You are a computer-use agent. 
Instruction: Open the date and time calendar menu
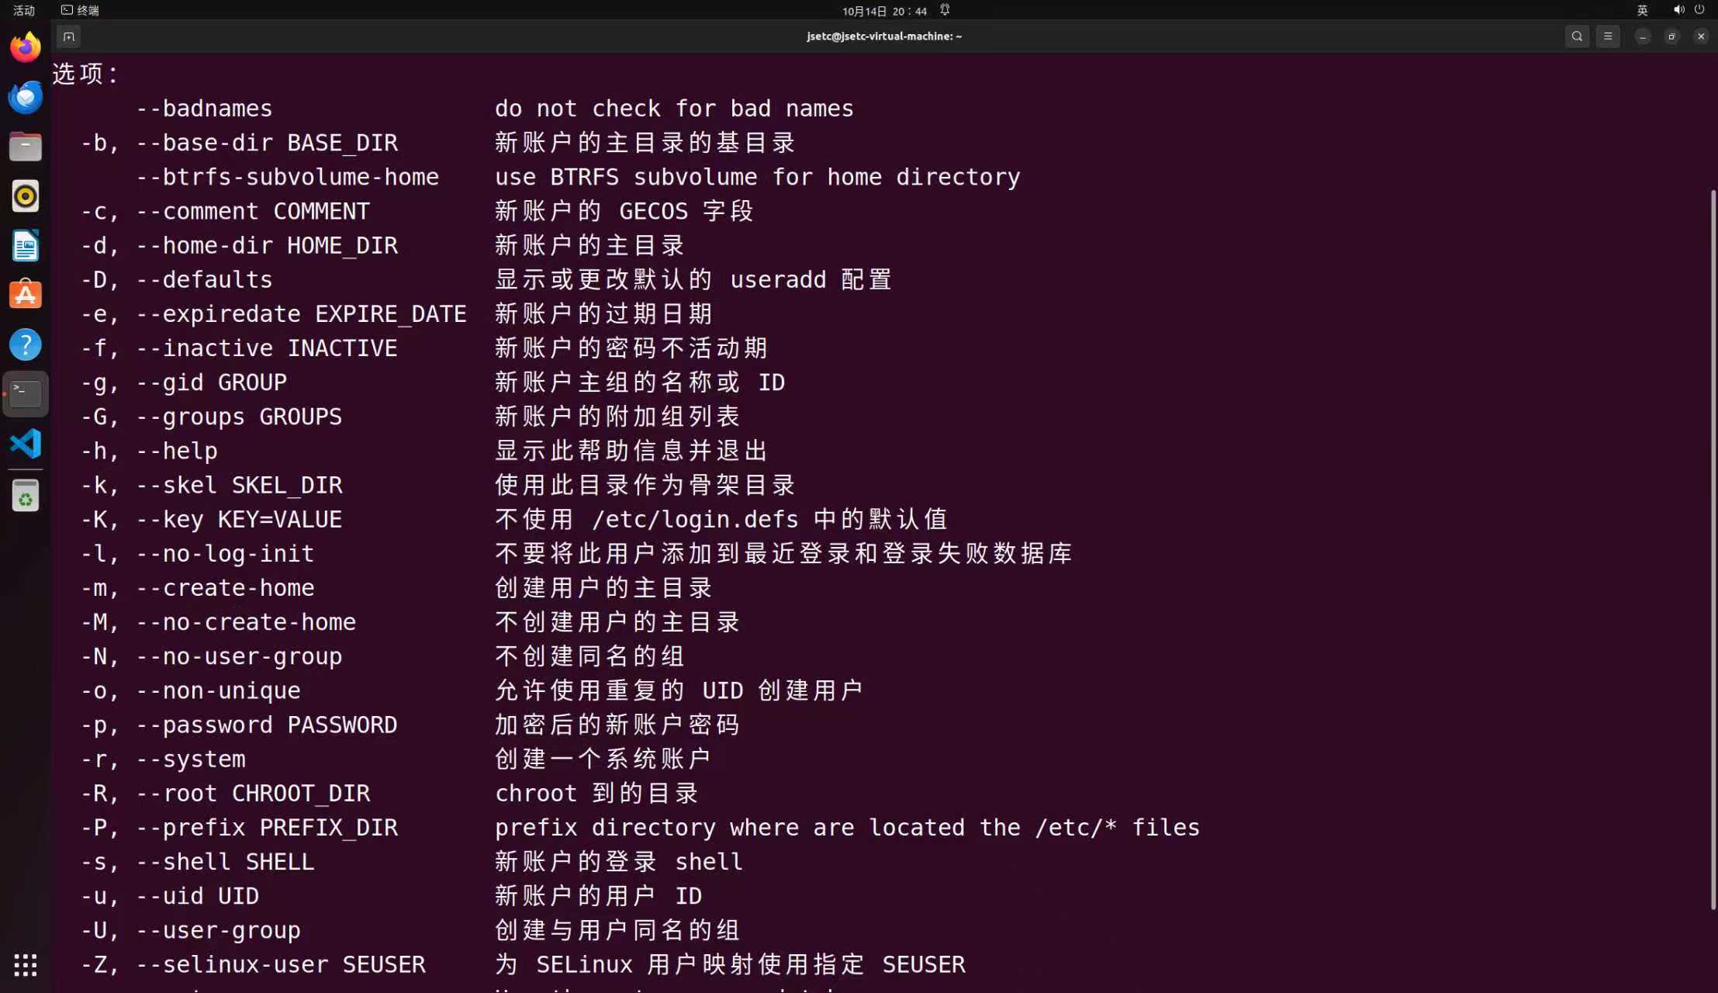[884, 11]
